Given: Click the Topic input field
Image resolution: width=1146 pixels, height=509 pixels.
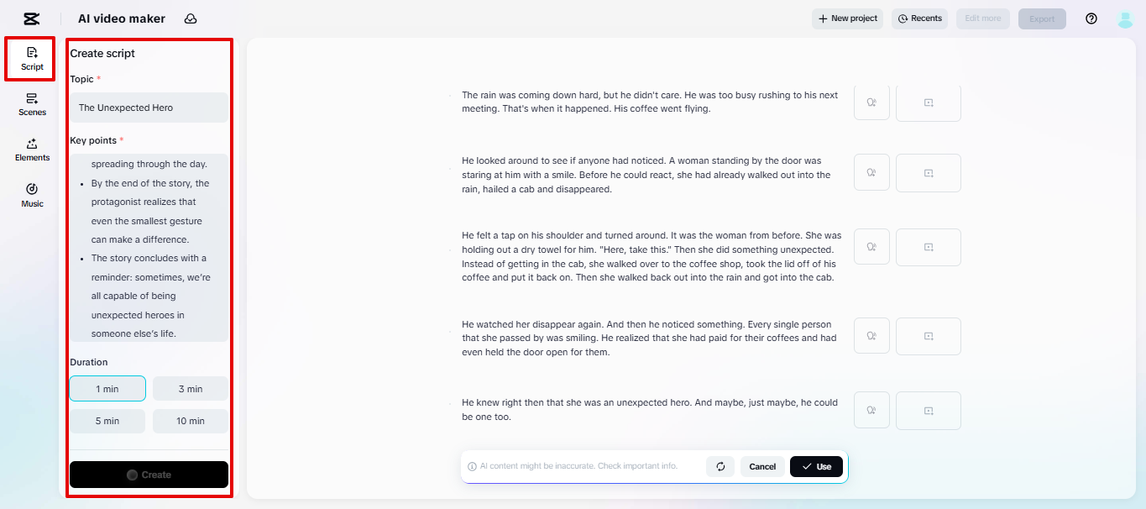Looking at the screenshot, I should [149, 108].
